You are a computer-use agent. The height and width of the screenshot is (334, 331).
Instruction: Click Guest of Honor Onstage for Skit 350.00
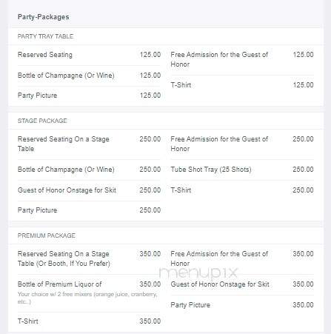click(242, 284)
